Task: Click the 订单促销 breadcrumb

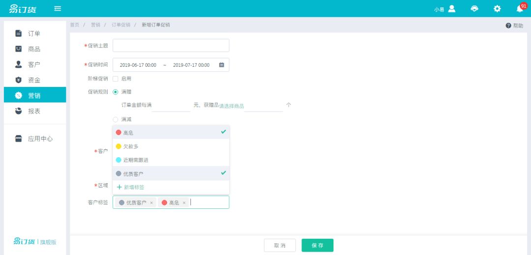Action: point(121,25)
